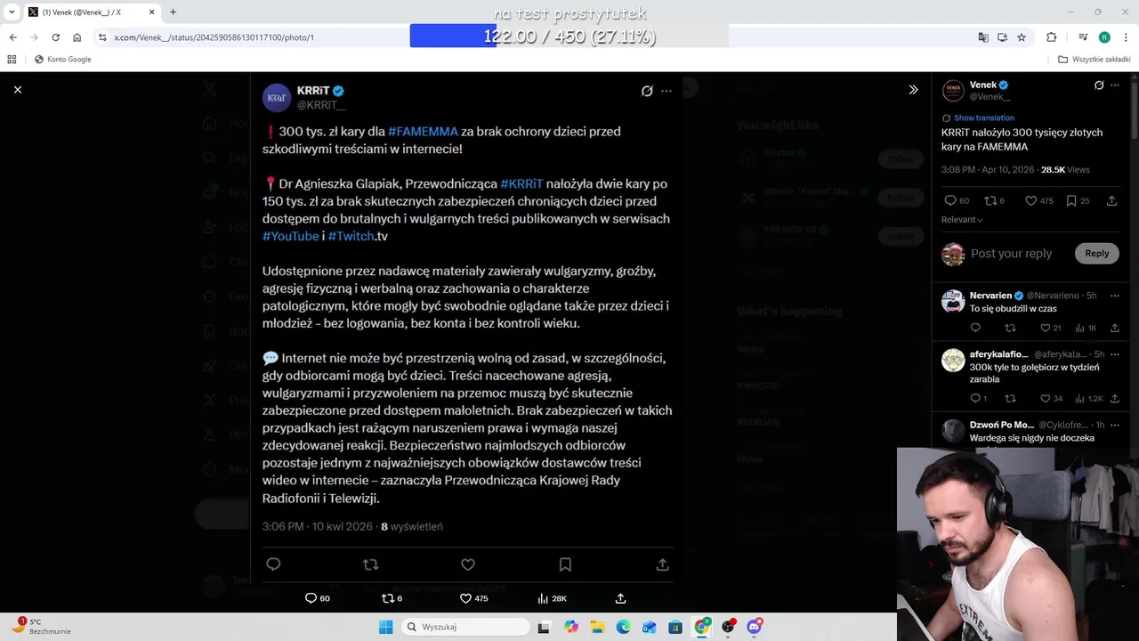Open Nervarien's profile avatar

(x=953, y=301)
